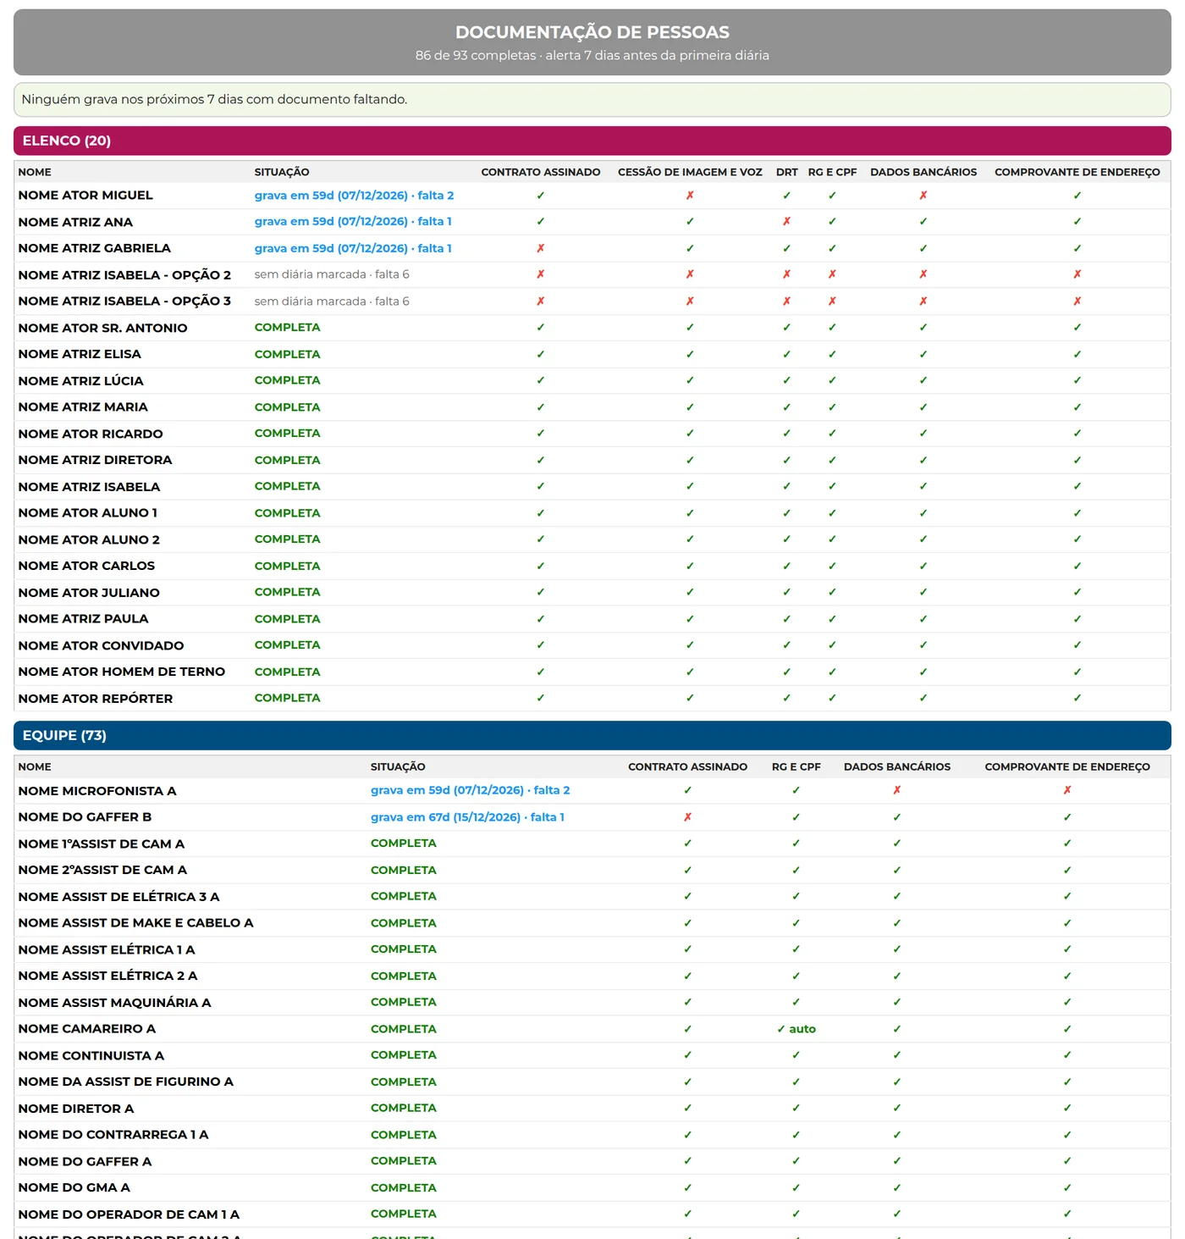The image size is (1185, 1239).
Task: Click the Dados Bancários header in the Elenco table
Action: click(x=923, y=172)
